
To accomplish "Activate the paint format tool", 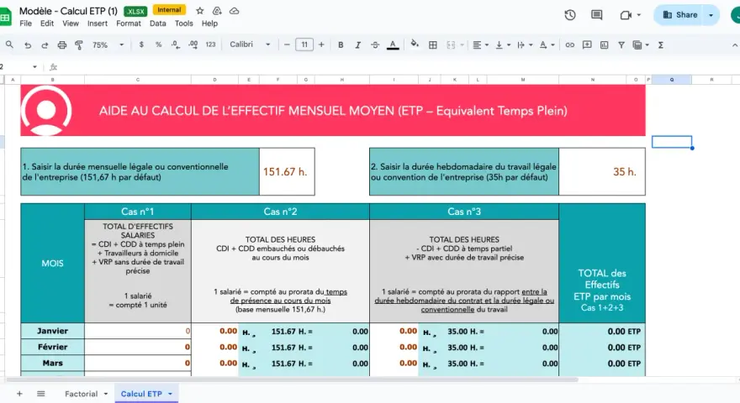I will tap(79, 44).
